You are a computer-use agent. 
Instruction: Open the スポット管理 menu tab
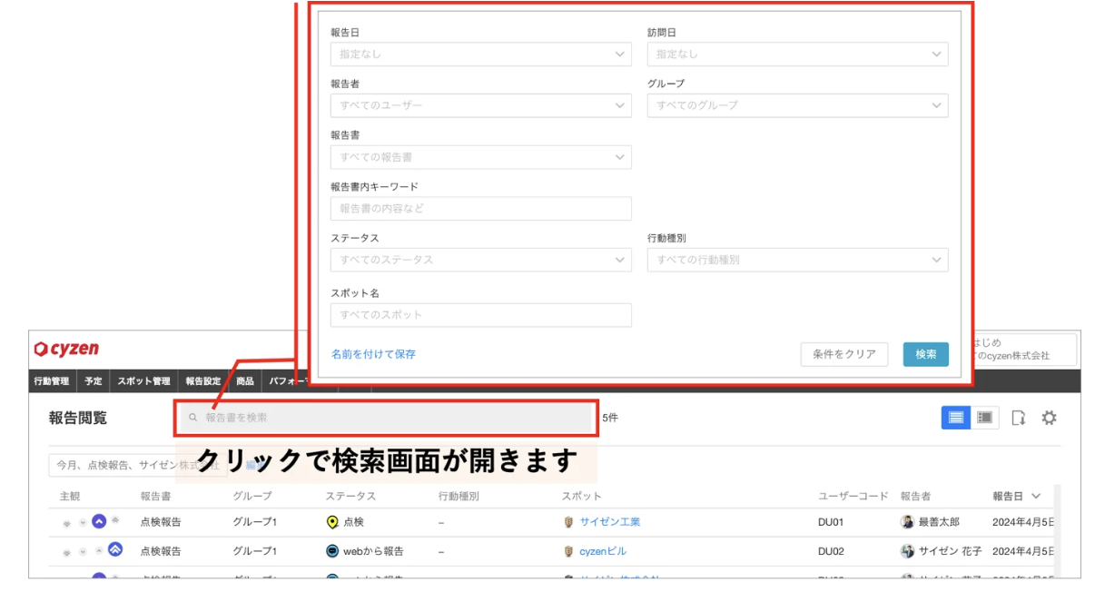point(143,381)
